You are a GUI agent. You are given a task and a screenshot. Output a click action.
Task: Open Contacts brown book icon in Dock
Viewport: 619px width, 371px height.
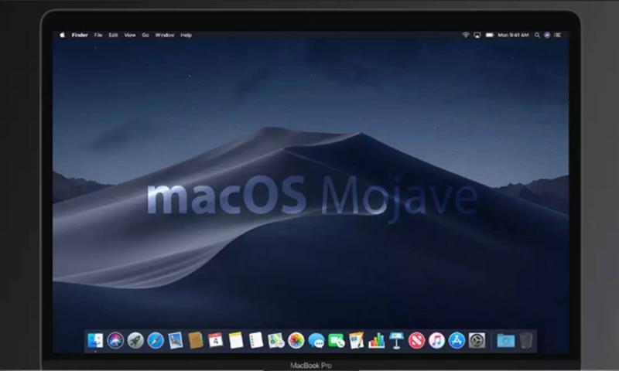(196, 341)
